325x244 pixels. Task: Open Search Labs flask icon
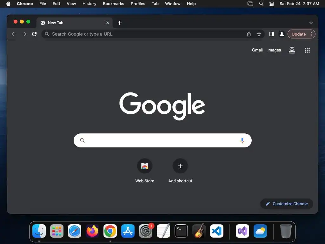tap(292, 50)
